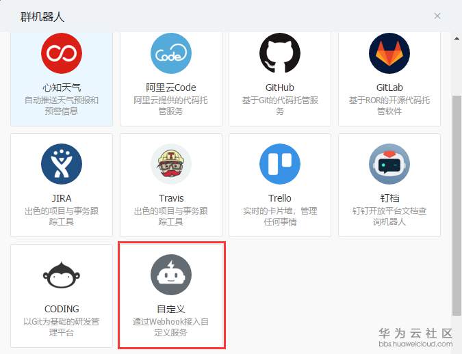Click the Trello name label
Image resolution: width=462 pixels, height=354 pixels.
[x=280, y=198]
